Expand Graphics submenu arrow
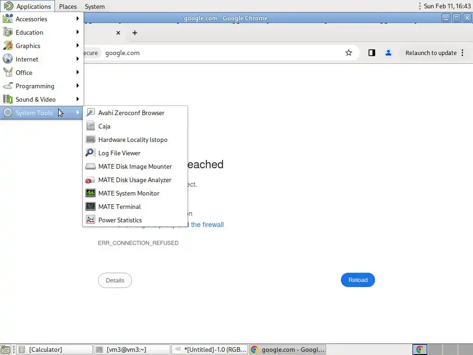 coord(78,45)
